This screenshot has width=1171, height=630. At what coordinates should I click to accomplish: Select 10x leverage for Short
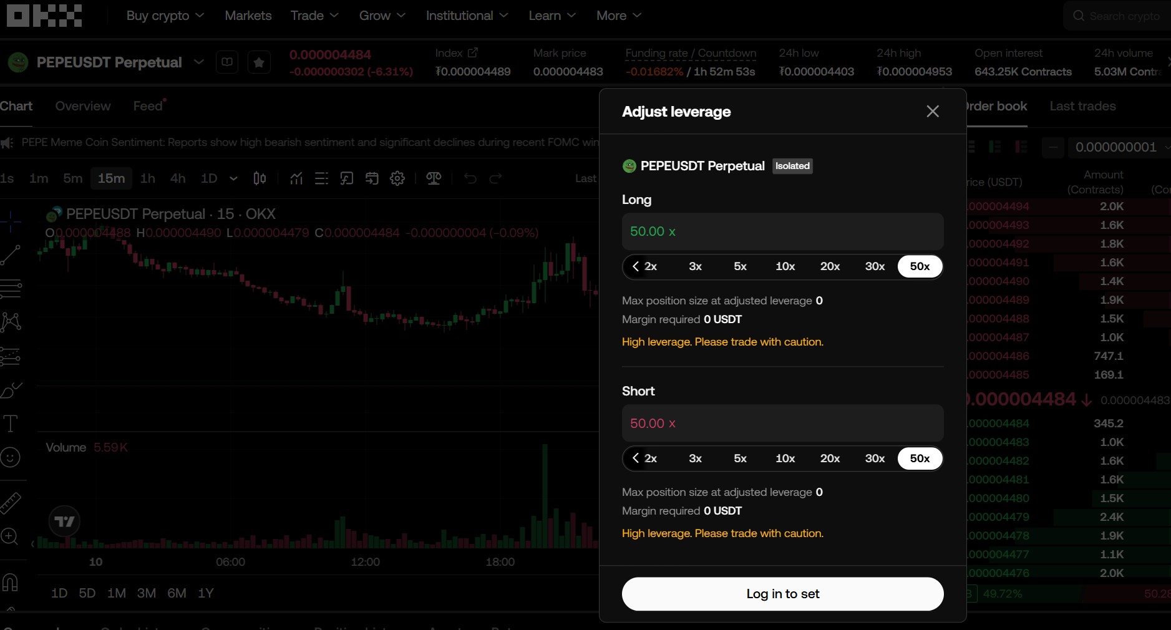click(785, 458)
